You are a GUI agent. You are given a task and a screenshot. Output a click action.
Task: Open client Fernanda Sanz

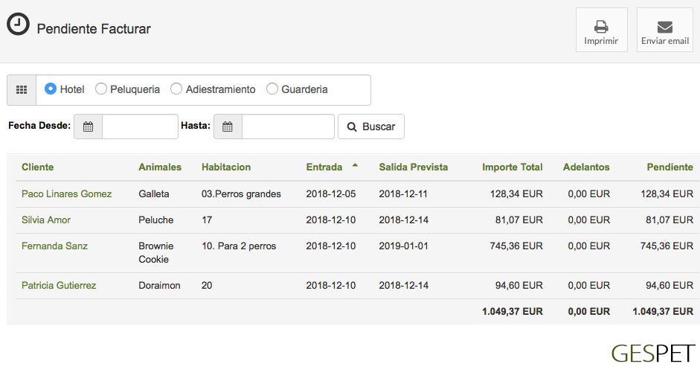[x=54, y=246]
